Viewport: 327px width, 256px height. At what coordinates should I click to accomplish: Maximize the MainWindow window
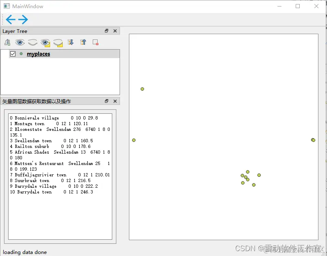(298, 6)
